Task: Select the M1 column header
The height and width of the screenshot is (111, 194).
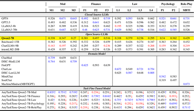Action: [x=52, y=10]
